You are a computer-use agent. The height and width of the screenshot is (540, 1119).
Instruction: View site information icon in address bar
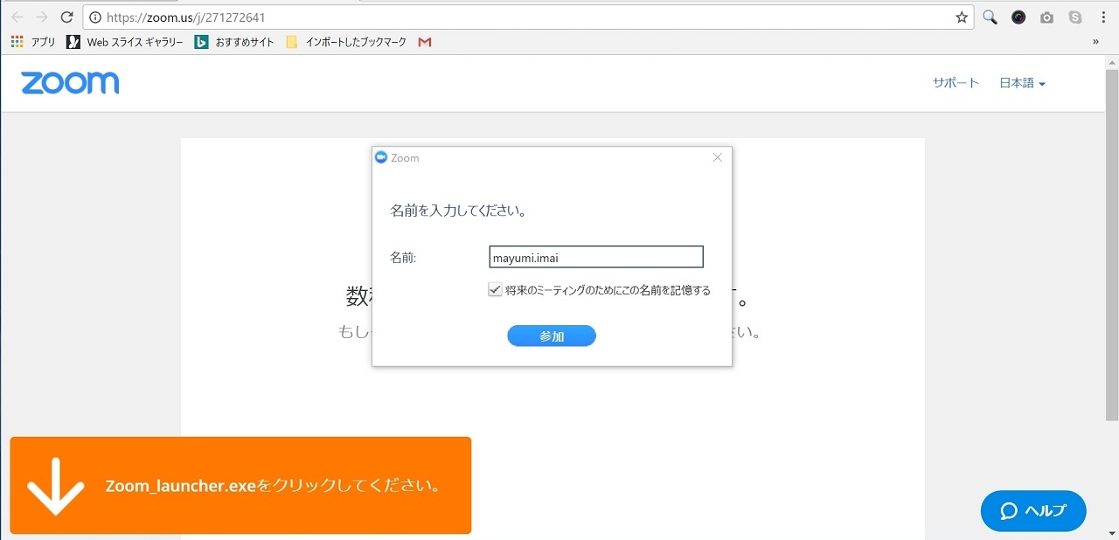[95, 17]
